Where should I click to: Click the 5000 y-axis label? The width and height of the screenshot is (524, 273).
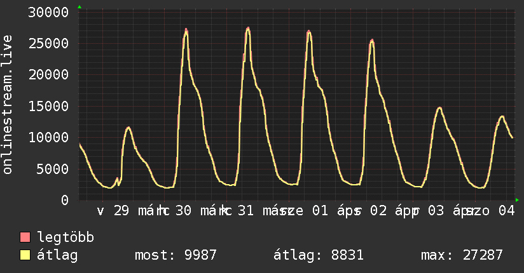53,169
